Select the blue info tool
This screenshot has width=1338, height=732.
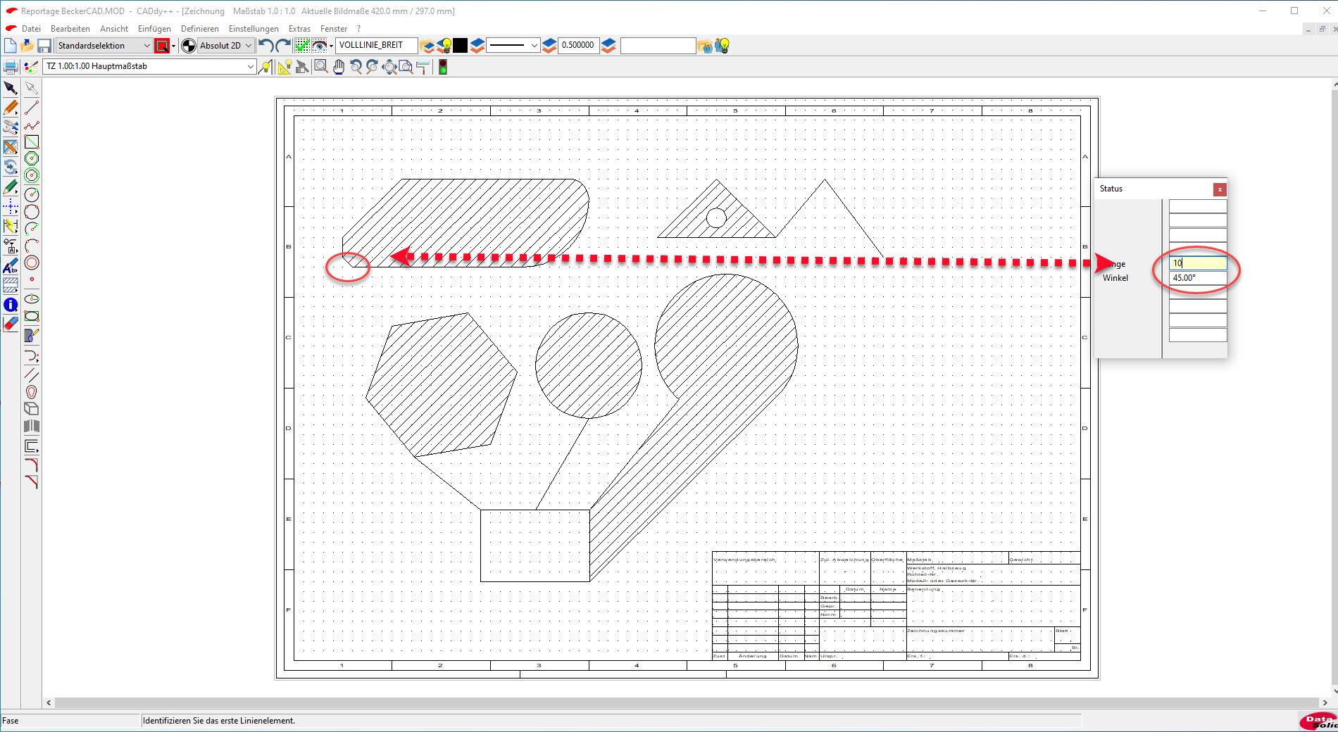(x=11, y=305)
